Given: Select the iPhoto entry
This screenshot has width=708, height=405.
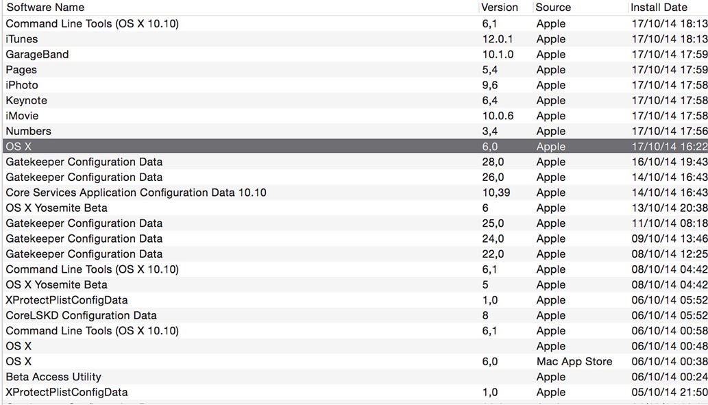Looking at the screenshot, I should tap(355, 85).
